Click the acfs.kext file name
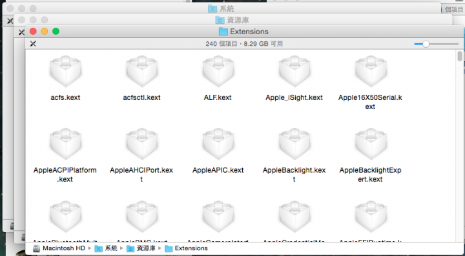Image resolution: width=465 pixels, height=256 pixels. (65, 97)
